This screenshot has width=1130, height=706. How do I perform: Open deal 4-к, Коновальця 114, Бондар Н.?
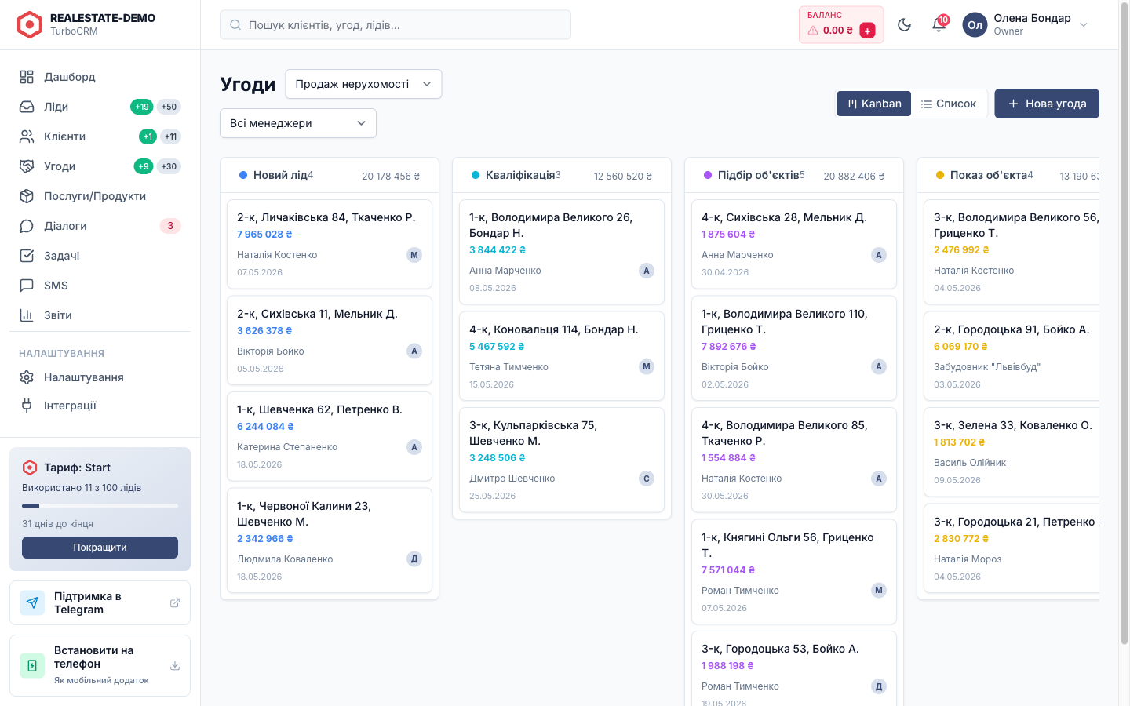[562, 356]
